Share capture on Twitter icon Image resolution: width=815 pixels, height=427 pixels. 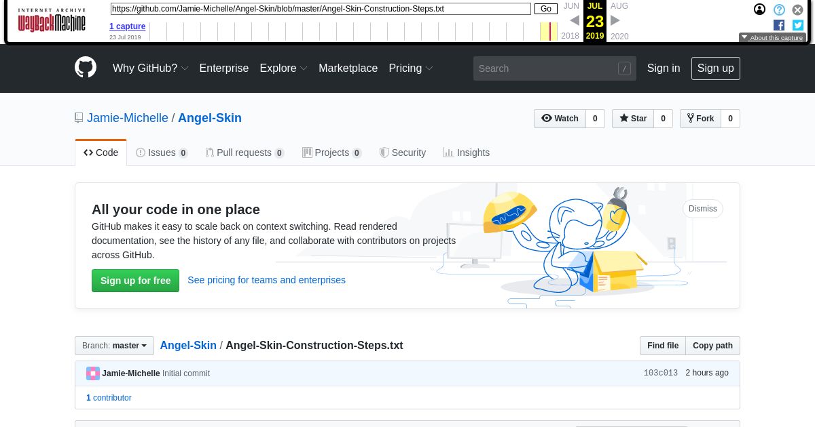tap(798, 25)
